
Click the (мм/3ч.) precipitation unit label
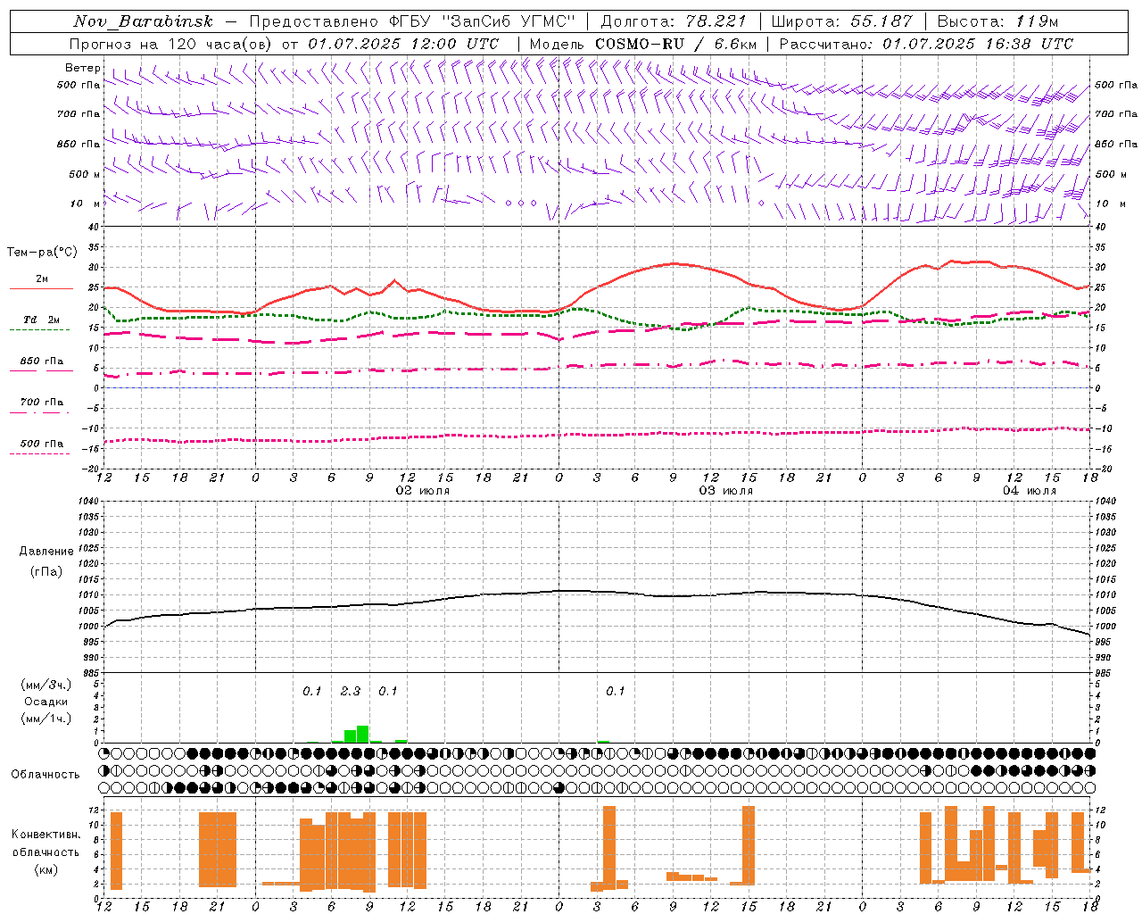(x=46, y=685)
